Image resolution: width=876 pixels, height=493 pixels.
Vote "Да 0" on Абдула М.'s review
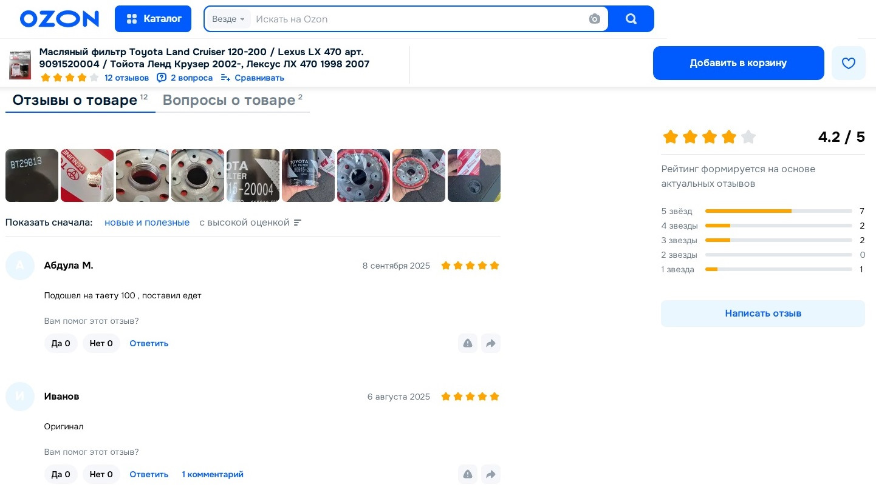click(x=61, y=343)
